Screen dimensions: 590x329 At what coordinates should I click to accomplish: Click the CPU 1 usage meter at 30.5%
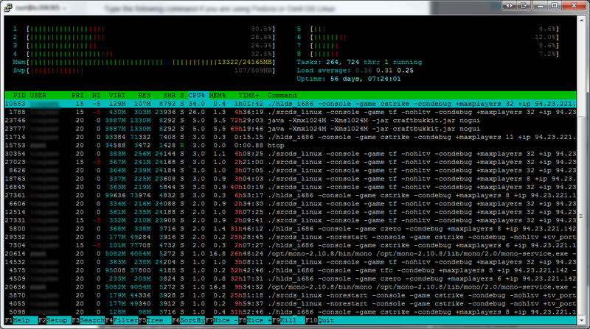[144, 29]
